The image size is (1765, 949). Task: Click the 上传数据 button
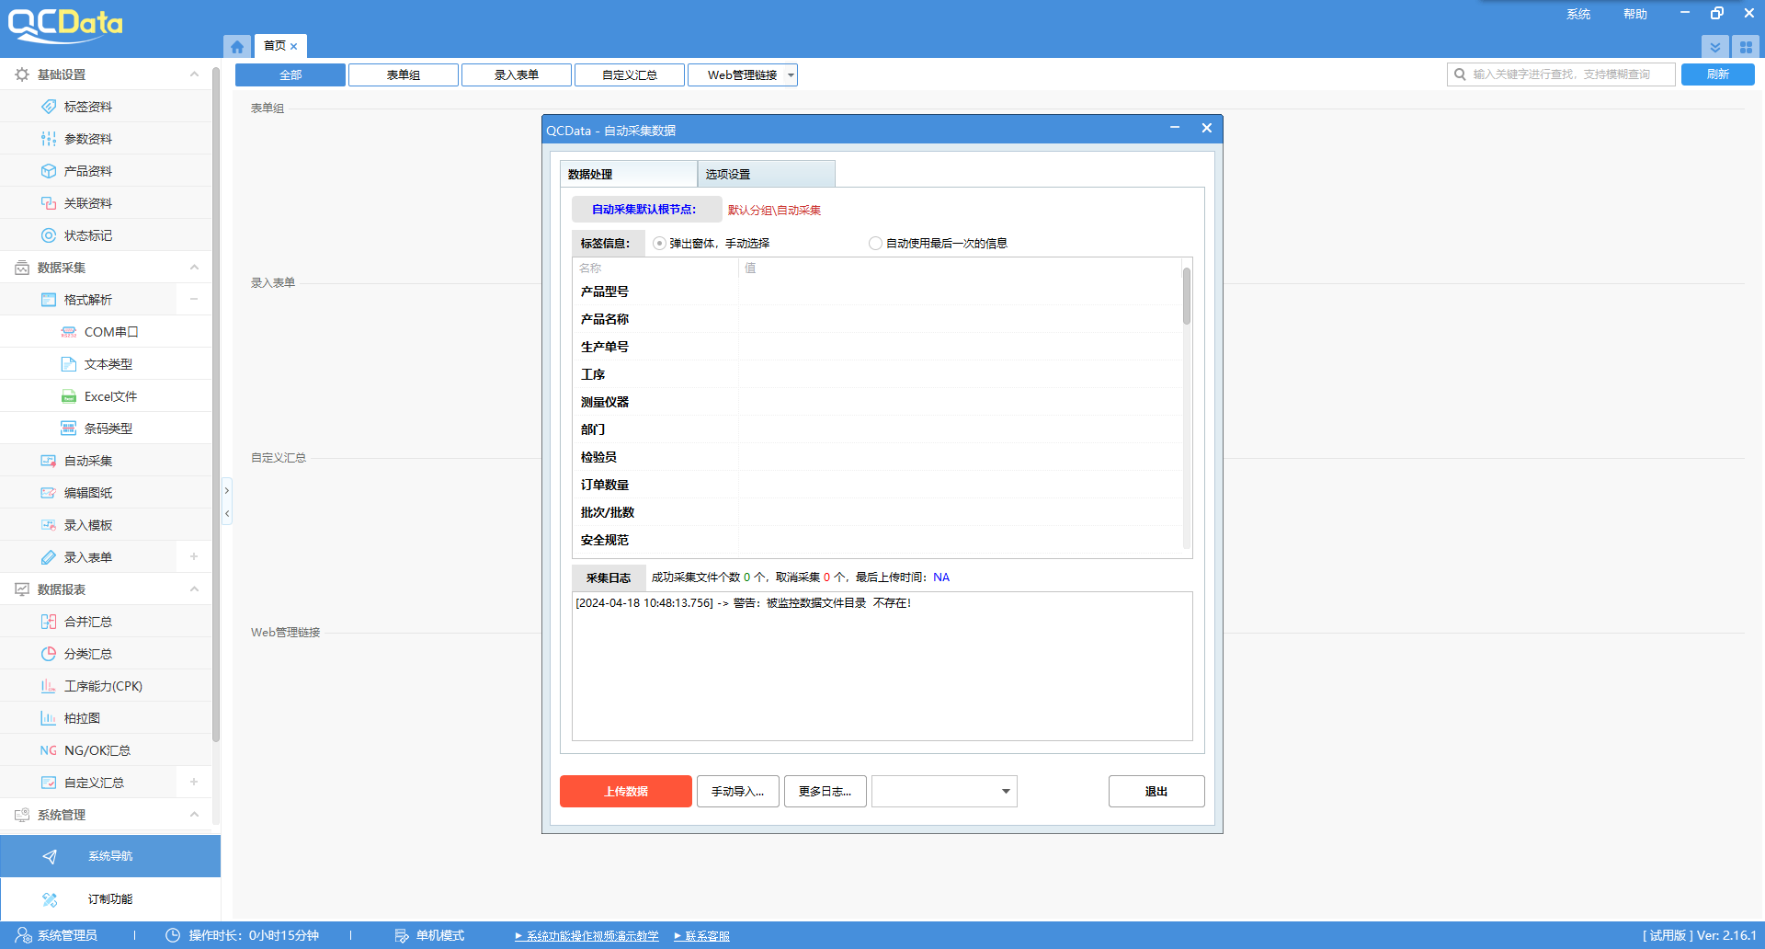pyautogui.click(x=625, y=791)
